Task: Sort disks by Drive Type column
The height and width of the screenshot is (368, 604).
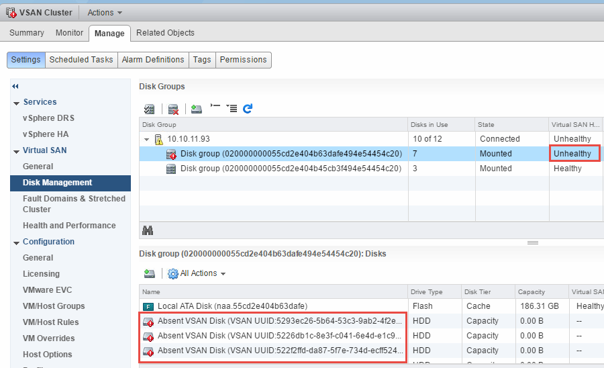Action: point(434,291)
